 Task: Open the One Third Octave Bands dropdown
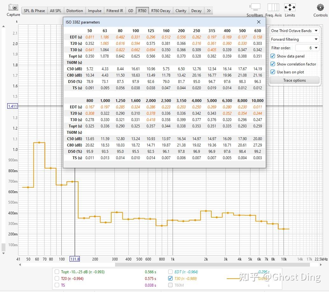(294, 31)
